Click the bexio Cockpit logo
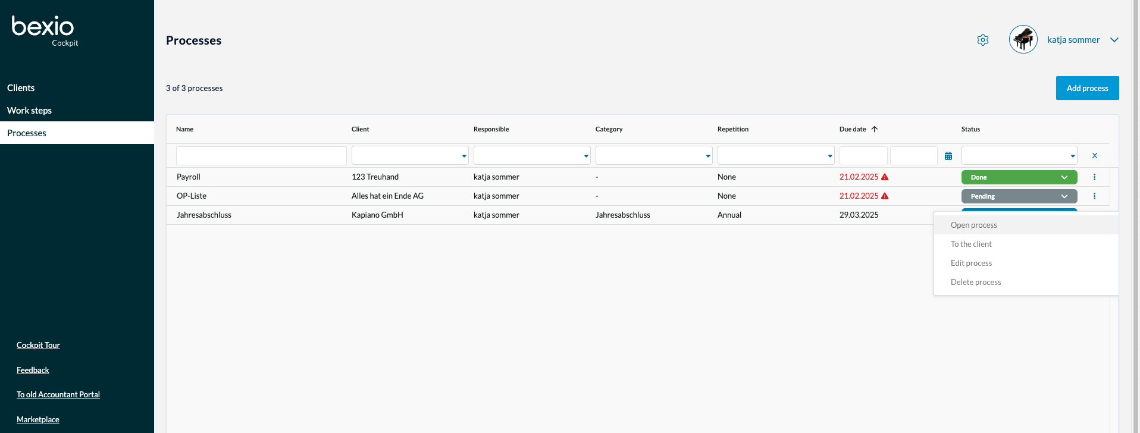The width and height of the screenshot is (1140, 433). pyautogui.click(x=44, y=30)
